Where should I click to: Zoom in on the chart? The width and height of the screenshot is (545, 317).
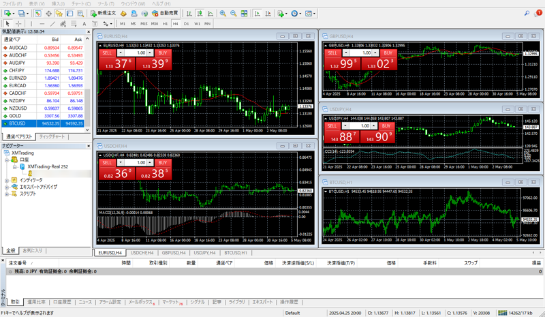pos(223,13)
